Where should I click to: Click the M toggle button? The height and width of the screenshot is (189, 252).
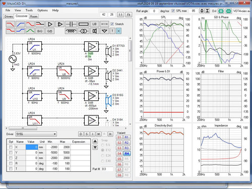(98, 134)
